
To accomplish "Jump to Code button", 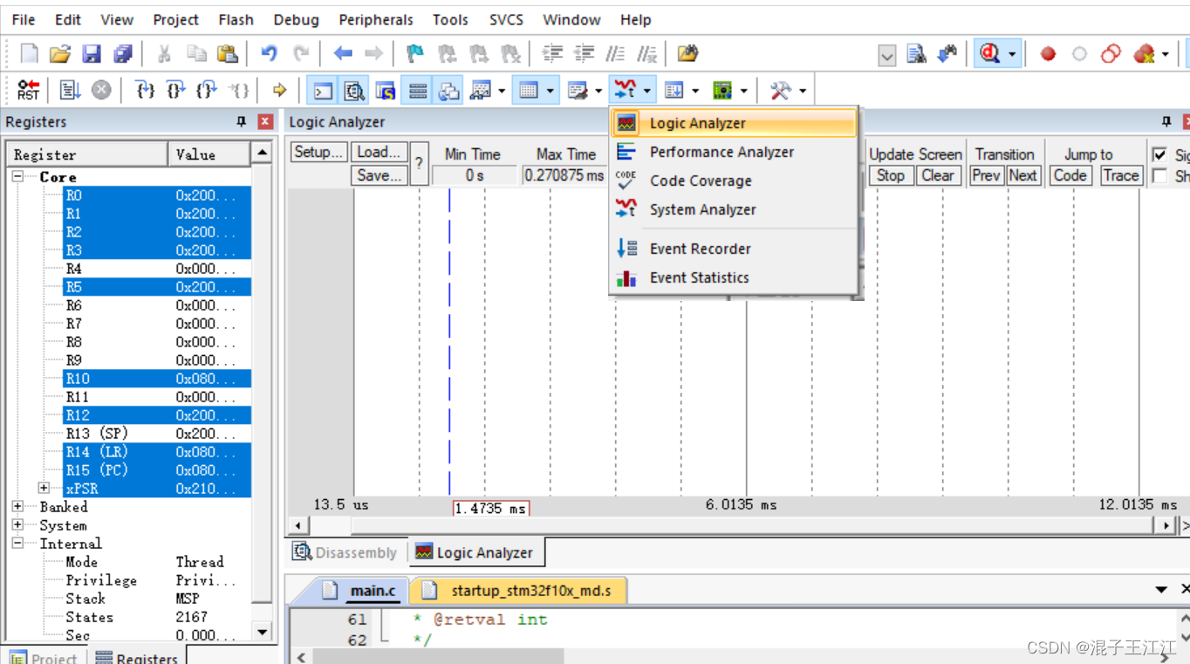I will pos(1070,175).
